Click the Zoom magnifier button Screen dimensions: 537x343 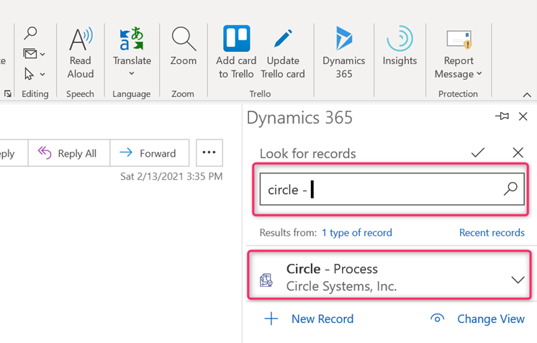[x=184, y=46]
